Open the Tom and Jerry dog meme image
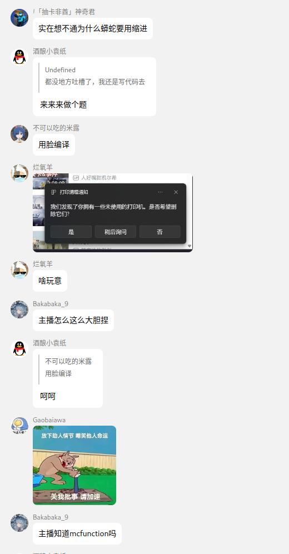 74,465
